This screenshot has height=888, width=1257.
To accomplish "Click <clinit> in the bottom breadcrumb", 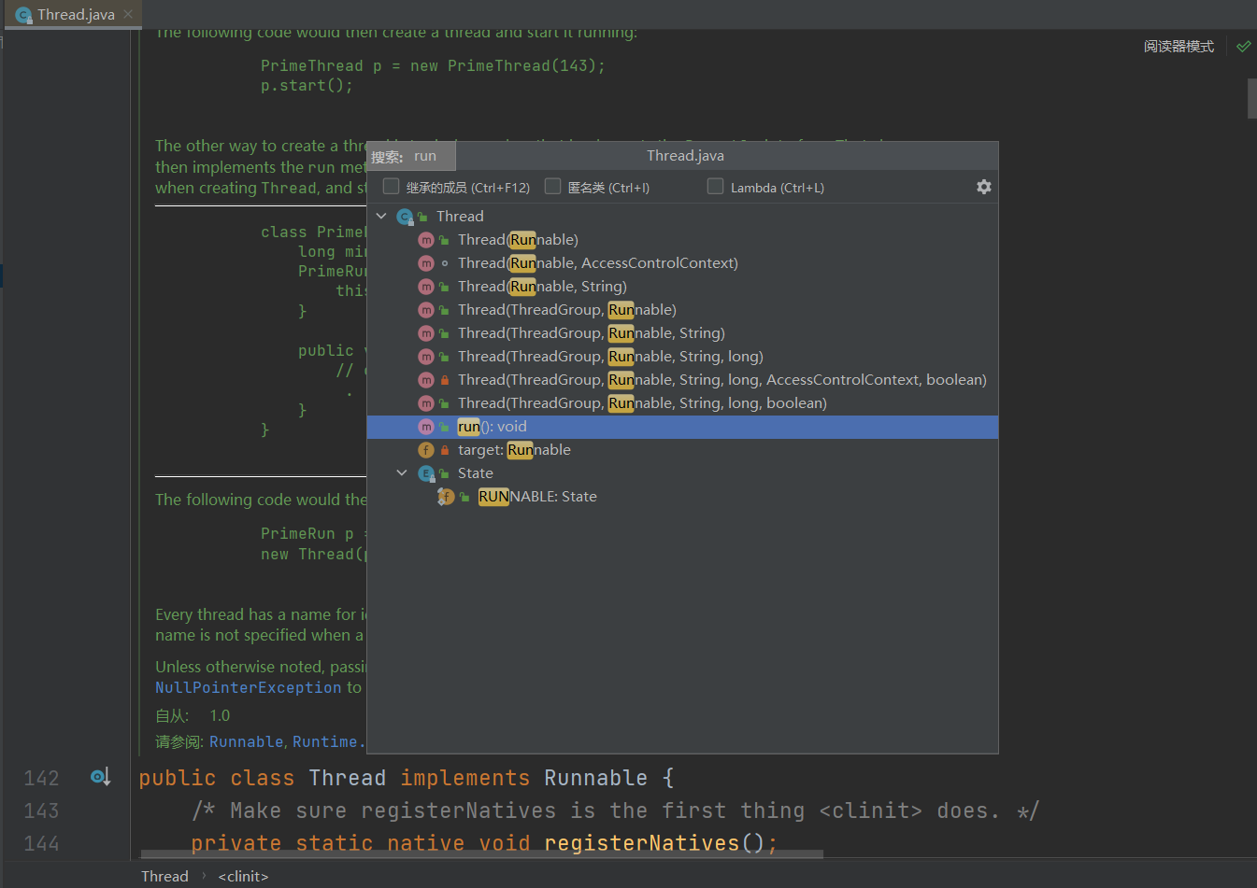I will click(243, 876).
